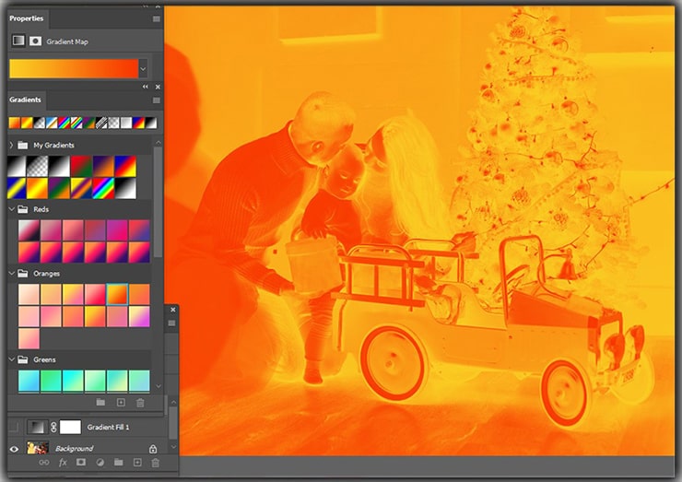
Task: Collapse the Greens gradient group chevron
Action: (x=12, y=359)
